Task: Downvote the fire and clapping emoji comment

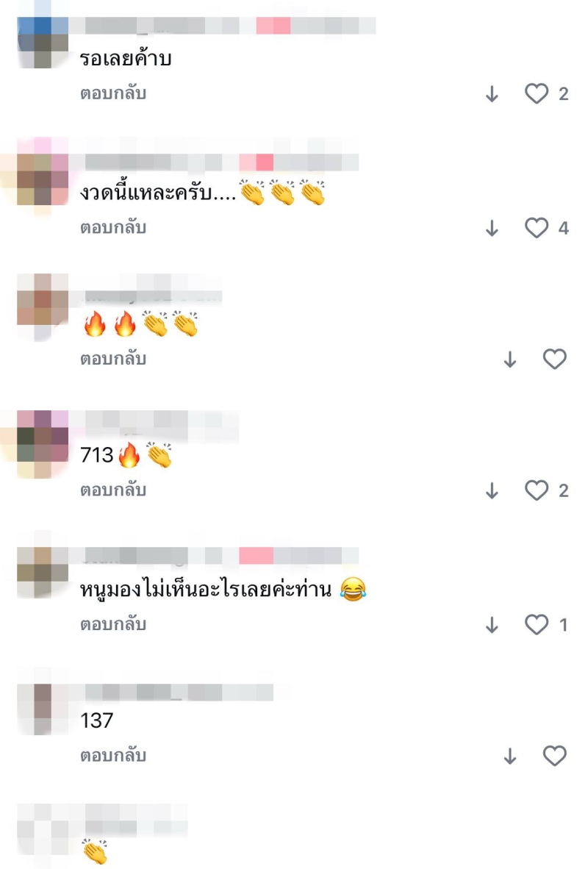Action: pos(510,360)
